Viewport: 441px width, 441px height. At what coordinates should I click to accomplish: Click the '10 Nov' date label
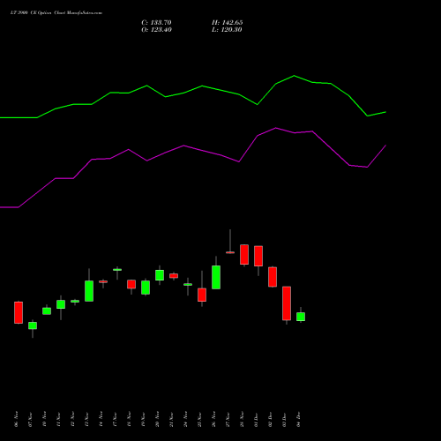[x=44, y=419]
